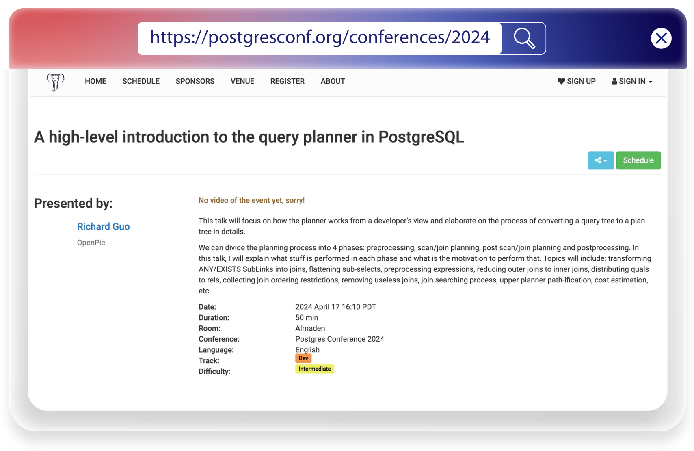This screenshot has height=451, width=694.
Task: Open the ABOUT menu item
Action: point(333,81)
